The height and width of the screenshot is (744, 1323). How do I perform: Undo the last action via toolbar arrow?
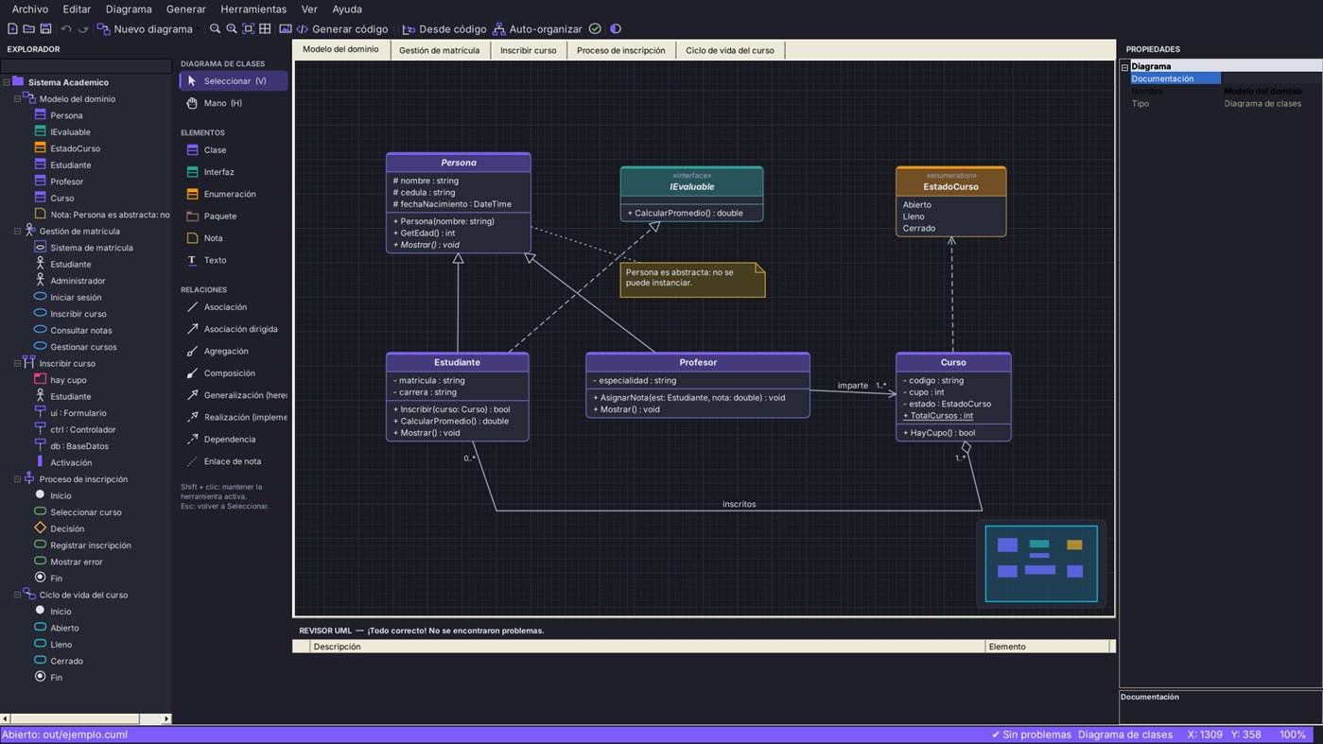pyautogui.click(x=66, y=29)
